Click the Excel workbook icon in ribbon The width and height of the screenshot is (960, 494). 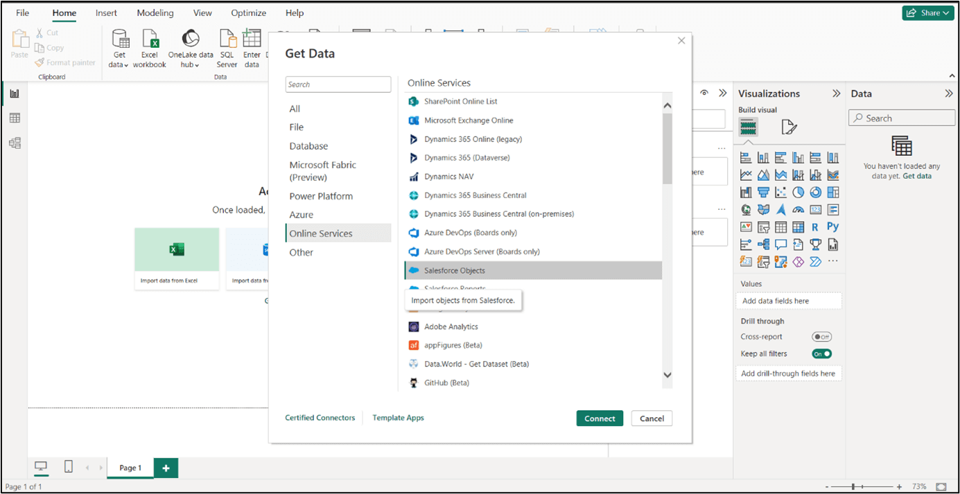click(150, 39)
